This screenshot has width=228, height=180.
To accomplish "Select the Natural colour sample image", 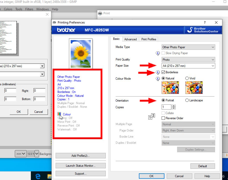I will click(x=170, y=88).
